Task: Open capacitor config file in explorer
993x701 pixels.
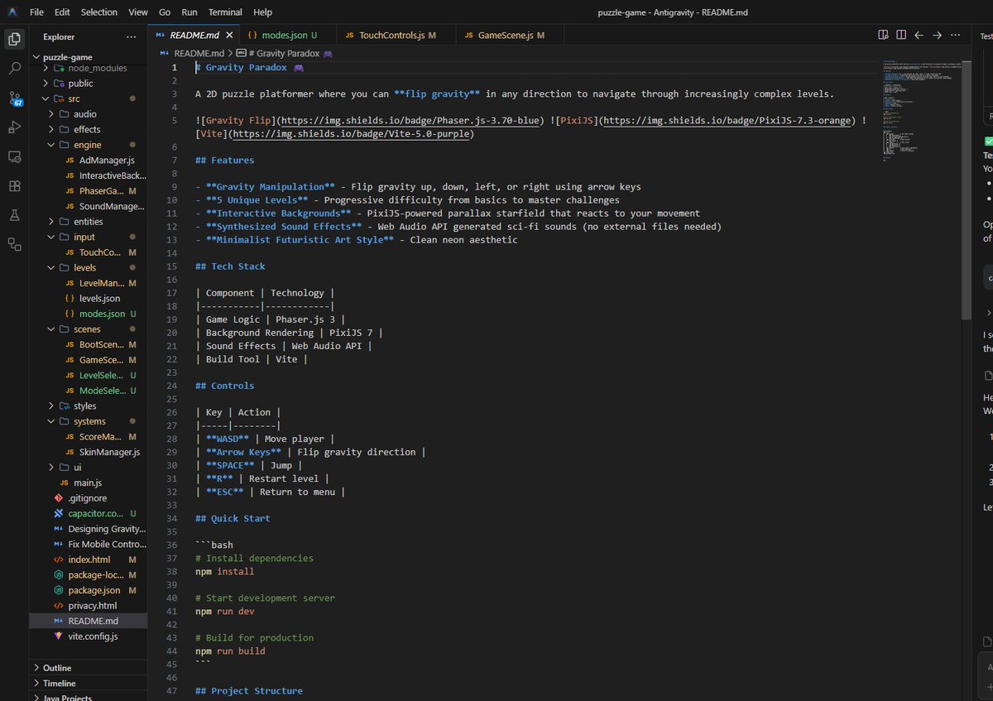Action: [x=88, y=514]
